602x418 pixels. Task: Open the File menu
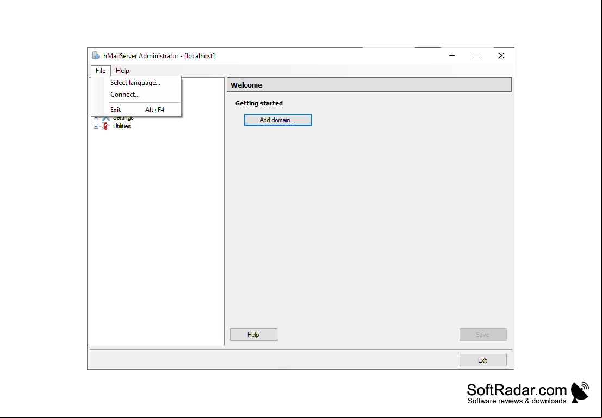click(101, 71)
